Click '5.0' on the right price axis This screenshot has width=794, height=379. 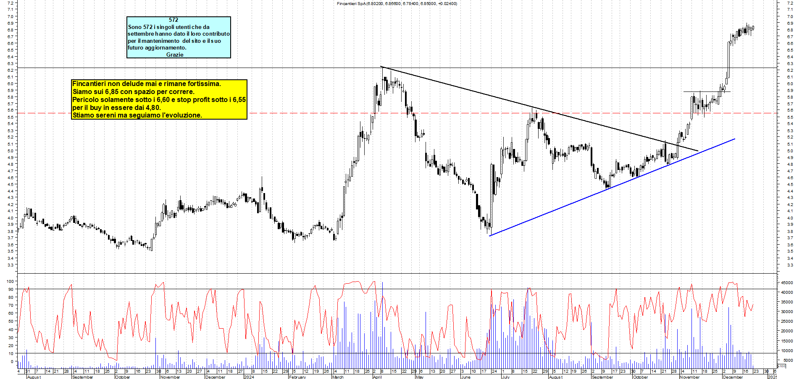click(790, 151)
